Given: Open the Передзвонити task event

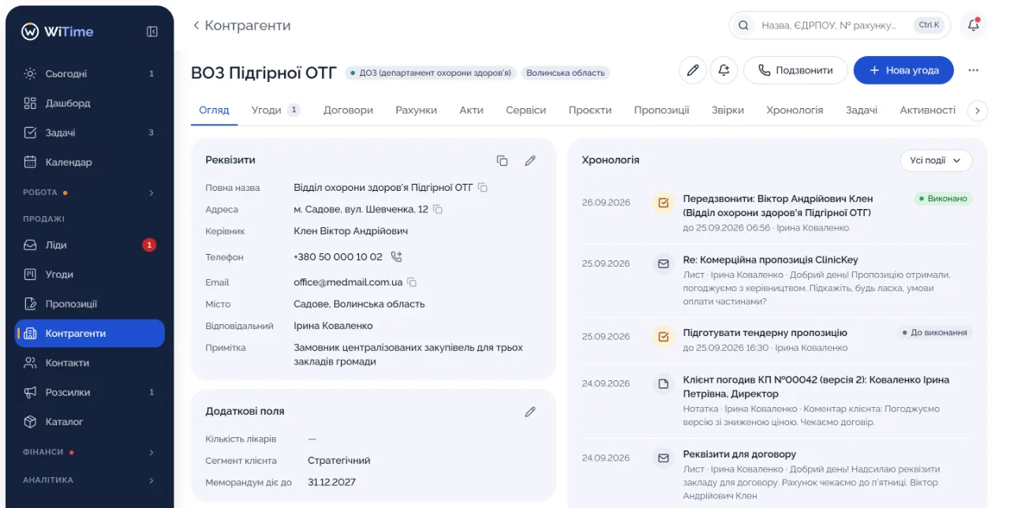Looking at the screenshot, I should coord(778,205).
